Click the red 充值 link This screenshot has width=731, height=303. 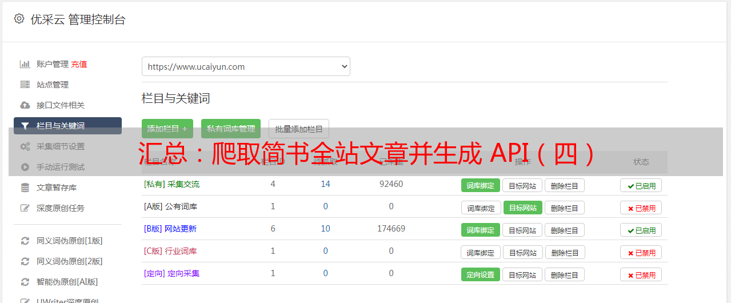click(x=79, y=64)
